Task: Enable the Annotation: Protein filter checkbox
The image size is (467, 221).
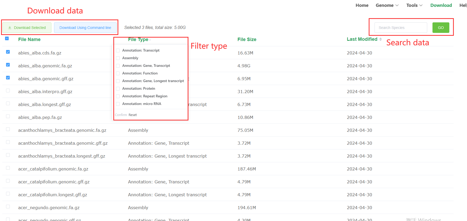Action: [118, 89]
